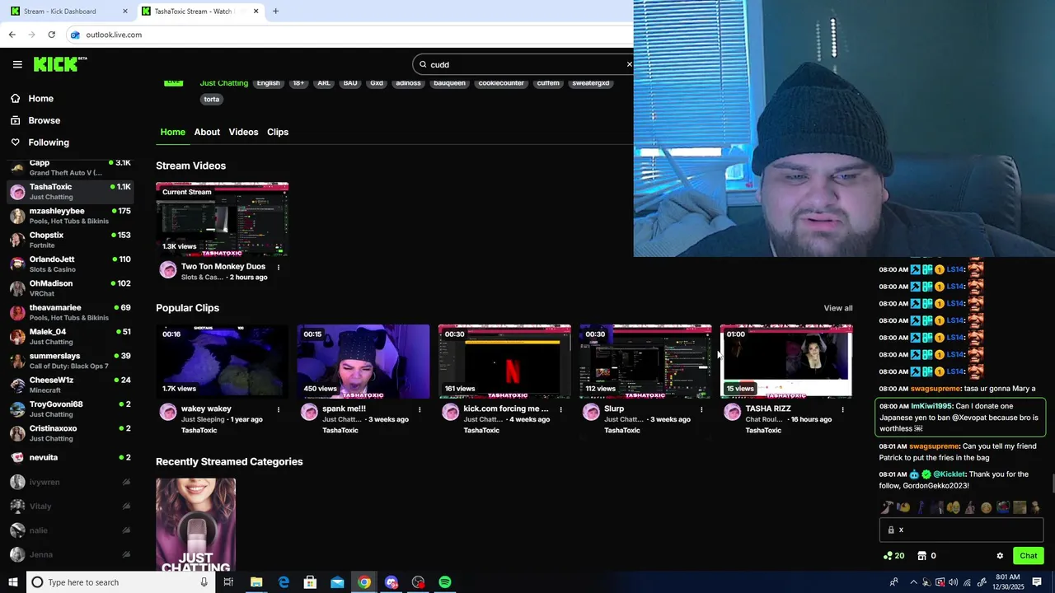Screen dimensions: 1055x593
Task: Click ImKiwi1995 username in chat
Action: [931, 406]
